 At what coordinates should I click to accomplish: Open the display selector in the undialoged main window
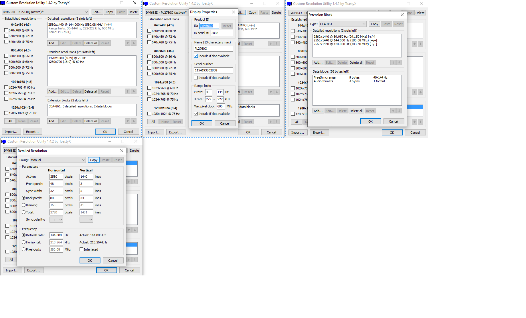pyautogui.click(x=46, y=12)
